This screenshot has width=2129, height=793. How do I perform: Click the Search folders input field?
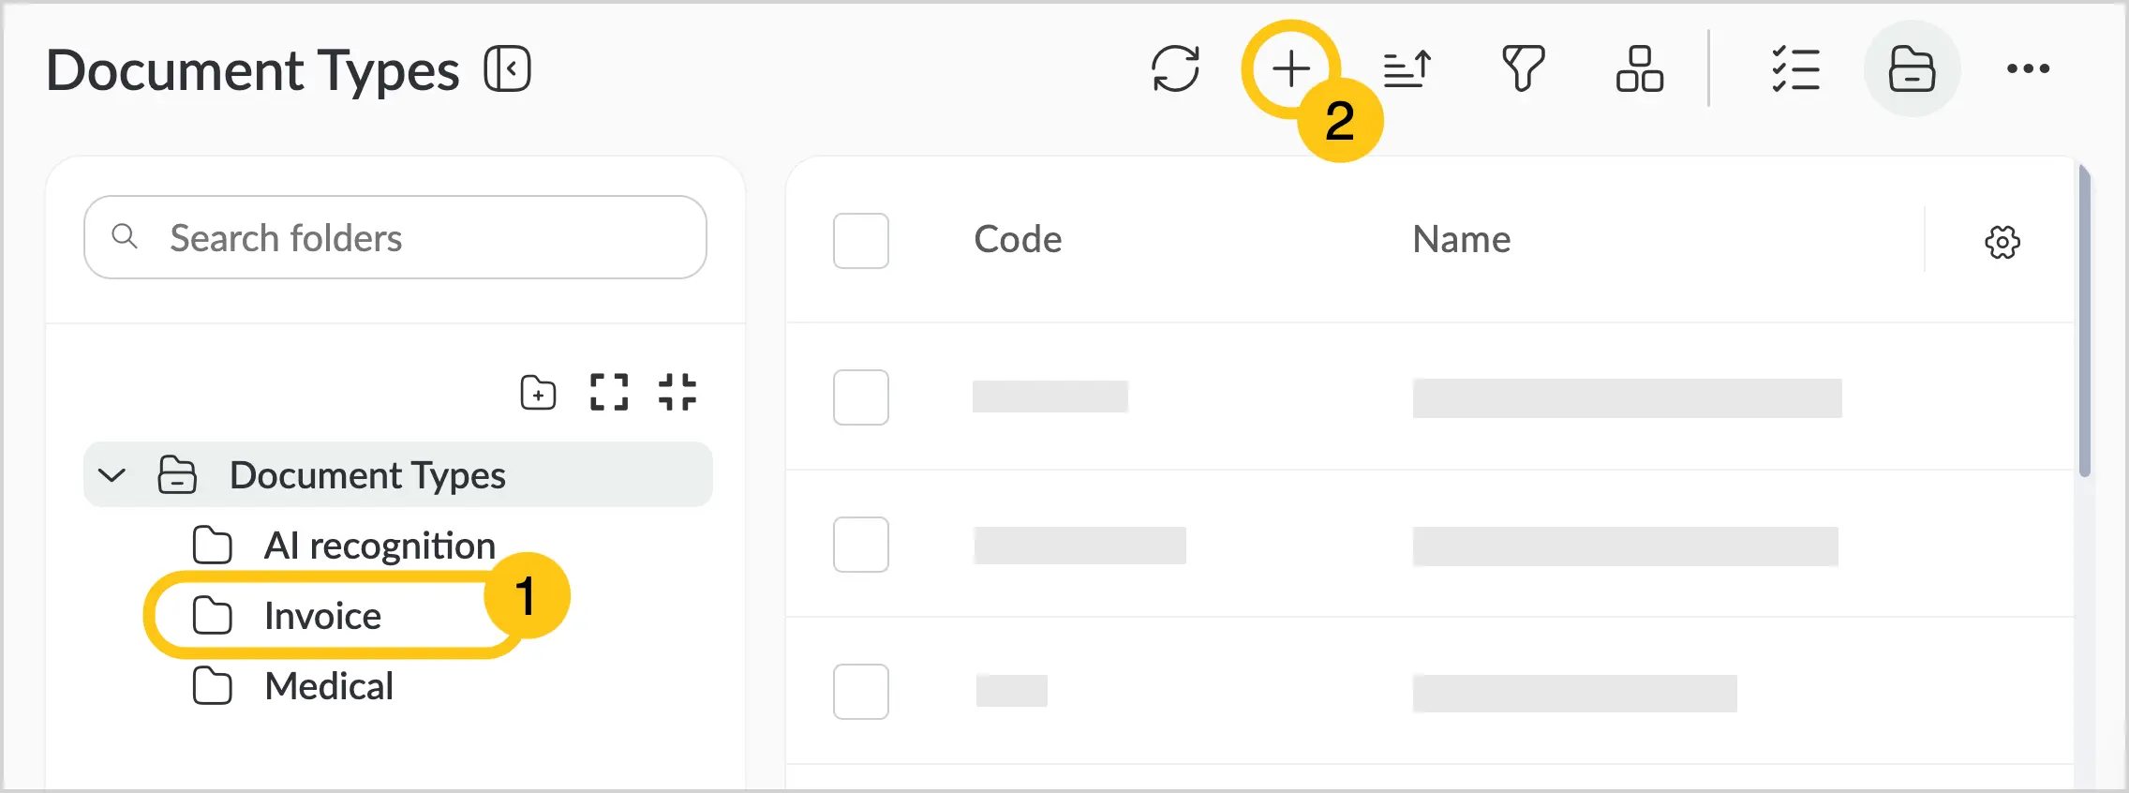coord(395,237)
